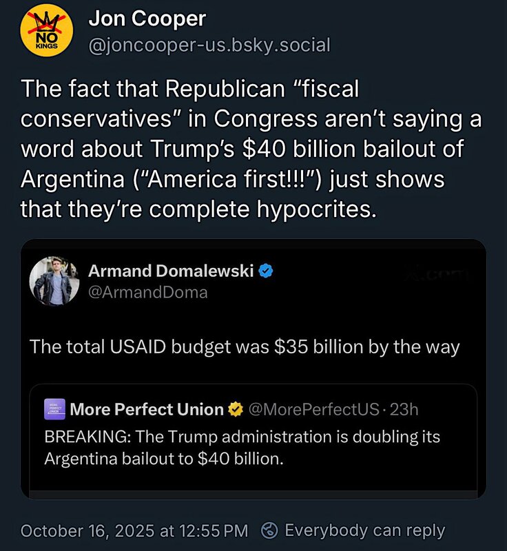
Task: Click the reply settings globe icon
Action: pos(270,531)
